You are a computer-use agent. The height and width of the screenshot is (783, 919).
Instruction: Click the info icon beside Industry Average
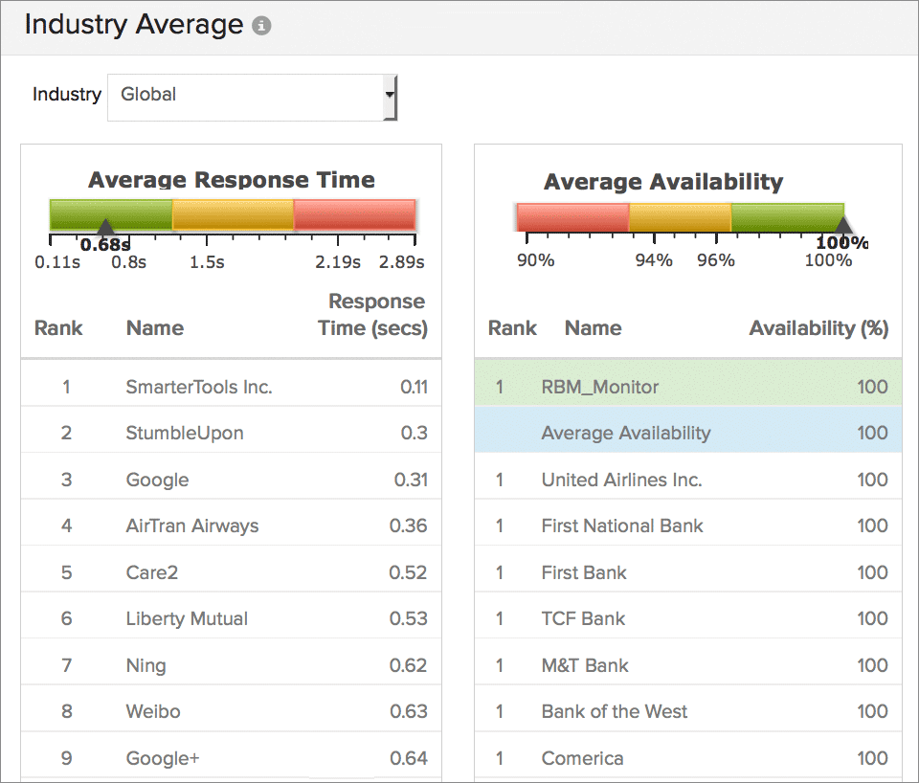[261, 27]
